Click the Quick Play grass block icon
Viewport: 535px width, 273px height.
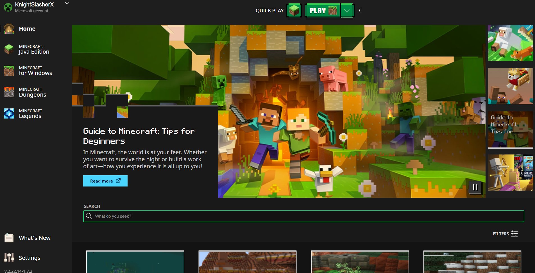(294, 10)
